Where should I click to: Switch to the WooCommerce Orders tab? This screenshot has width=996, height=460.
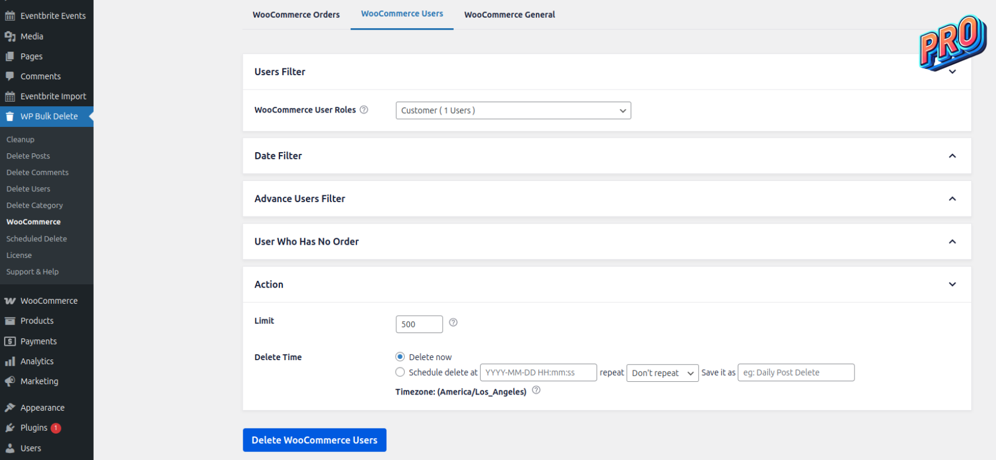coord(296,15)
